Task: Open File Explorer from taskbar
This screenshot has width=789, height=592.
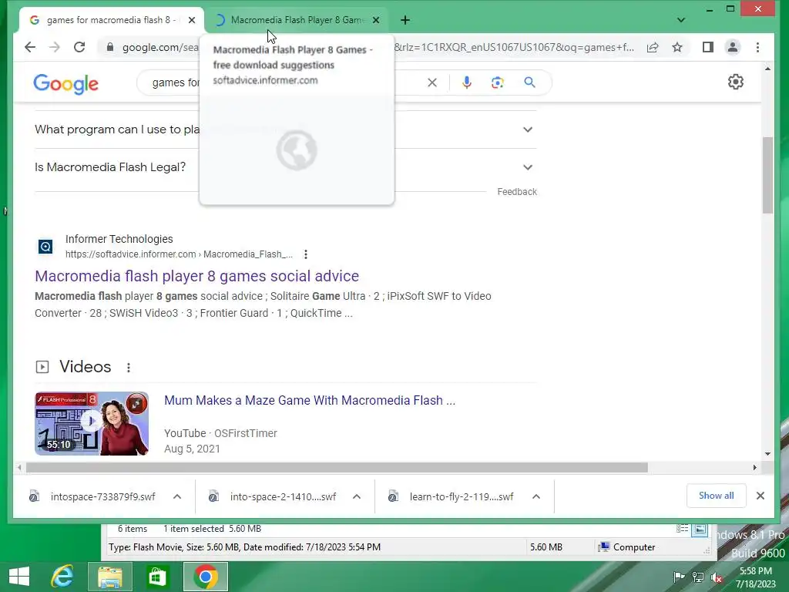Action: point(109,577)
